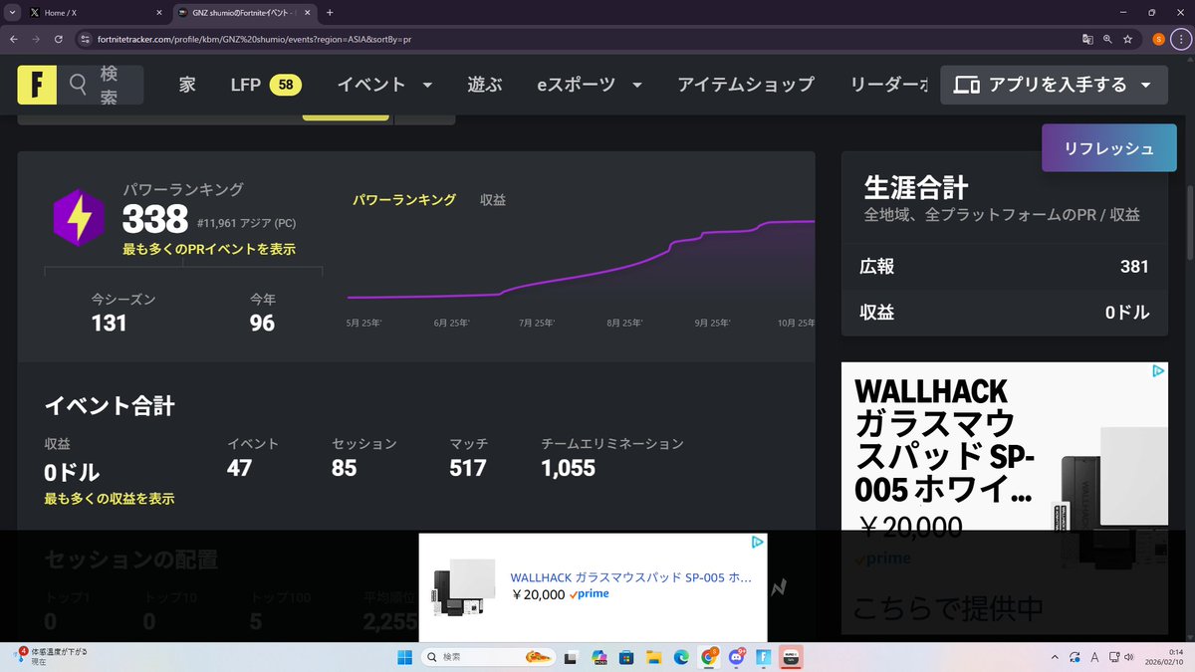Open Discord from the taskbar
The height and width of the screenshot is (672, 1195).
pyautogui.click(x=737, y=657)
